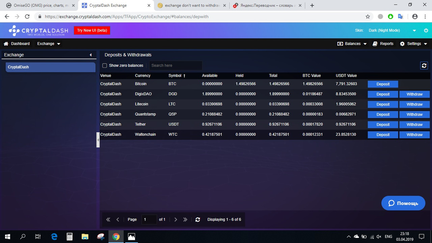
Task: Sort table by Symbol column
Action: click(177, 76)
